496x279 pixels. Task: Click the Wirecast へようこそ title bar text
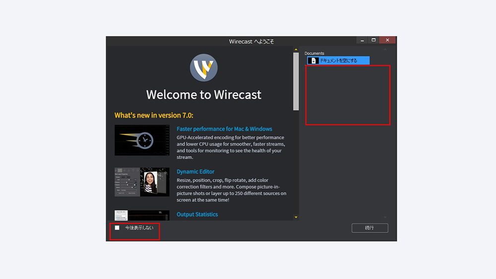pyautogui.click(x=251, y=42)
